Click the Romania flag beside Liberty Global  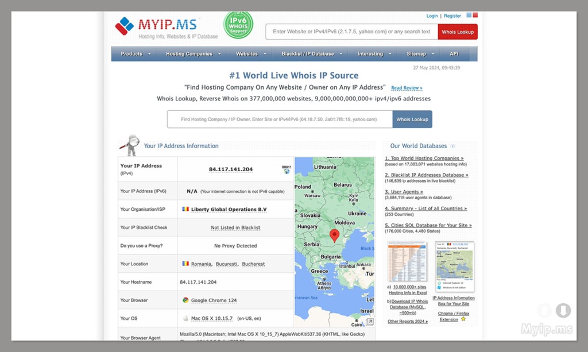pos(185,209)
